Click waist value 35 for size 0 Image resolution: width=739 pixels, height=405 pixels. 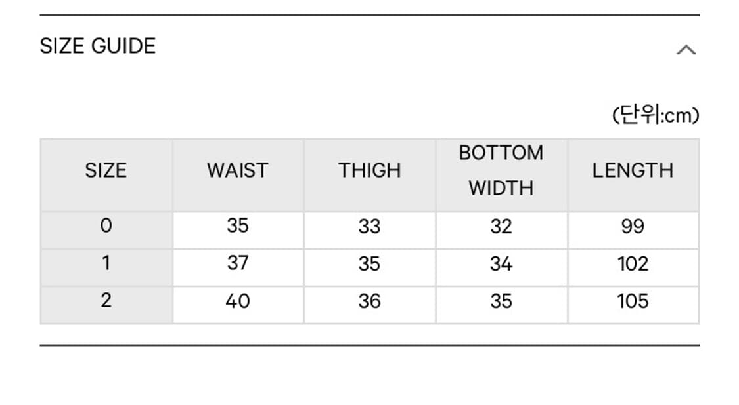coord(237,226)
